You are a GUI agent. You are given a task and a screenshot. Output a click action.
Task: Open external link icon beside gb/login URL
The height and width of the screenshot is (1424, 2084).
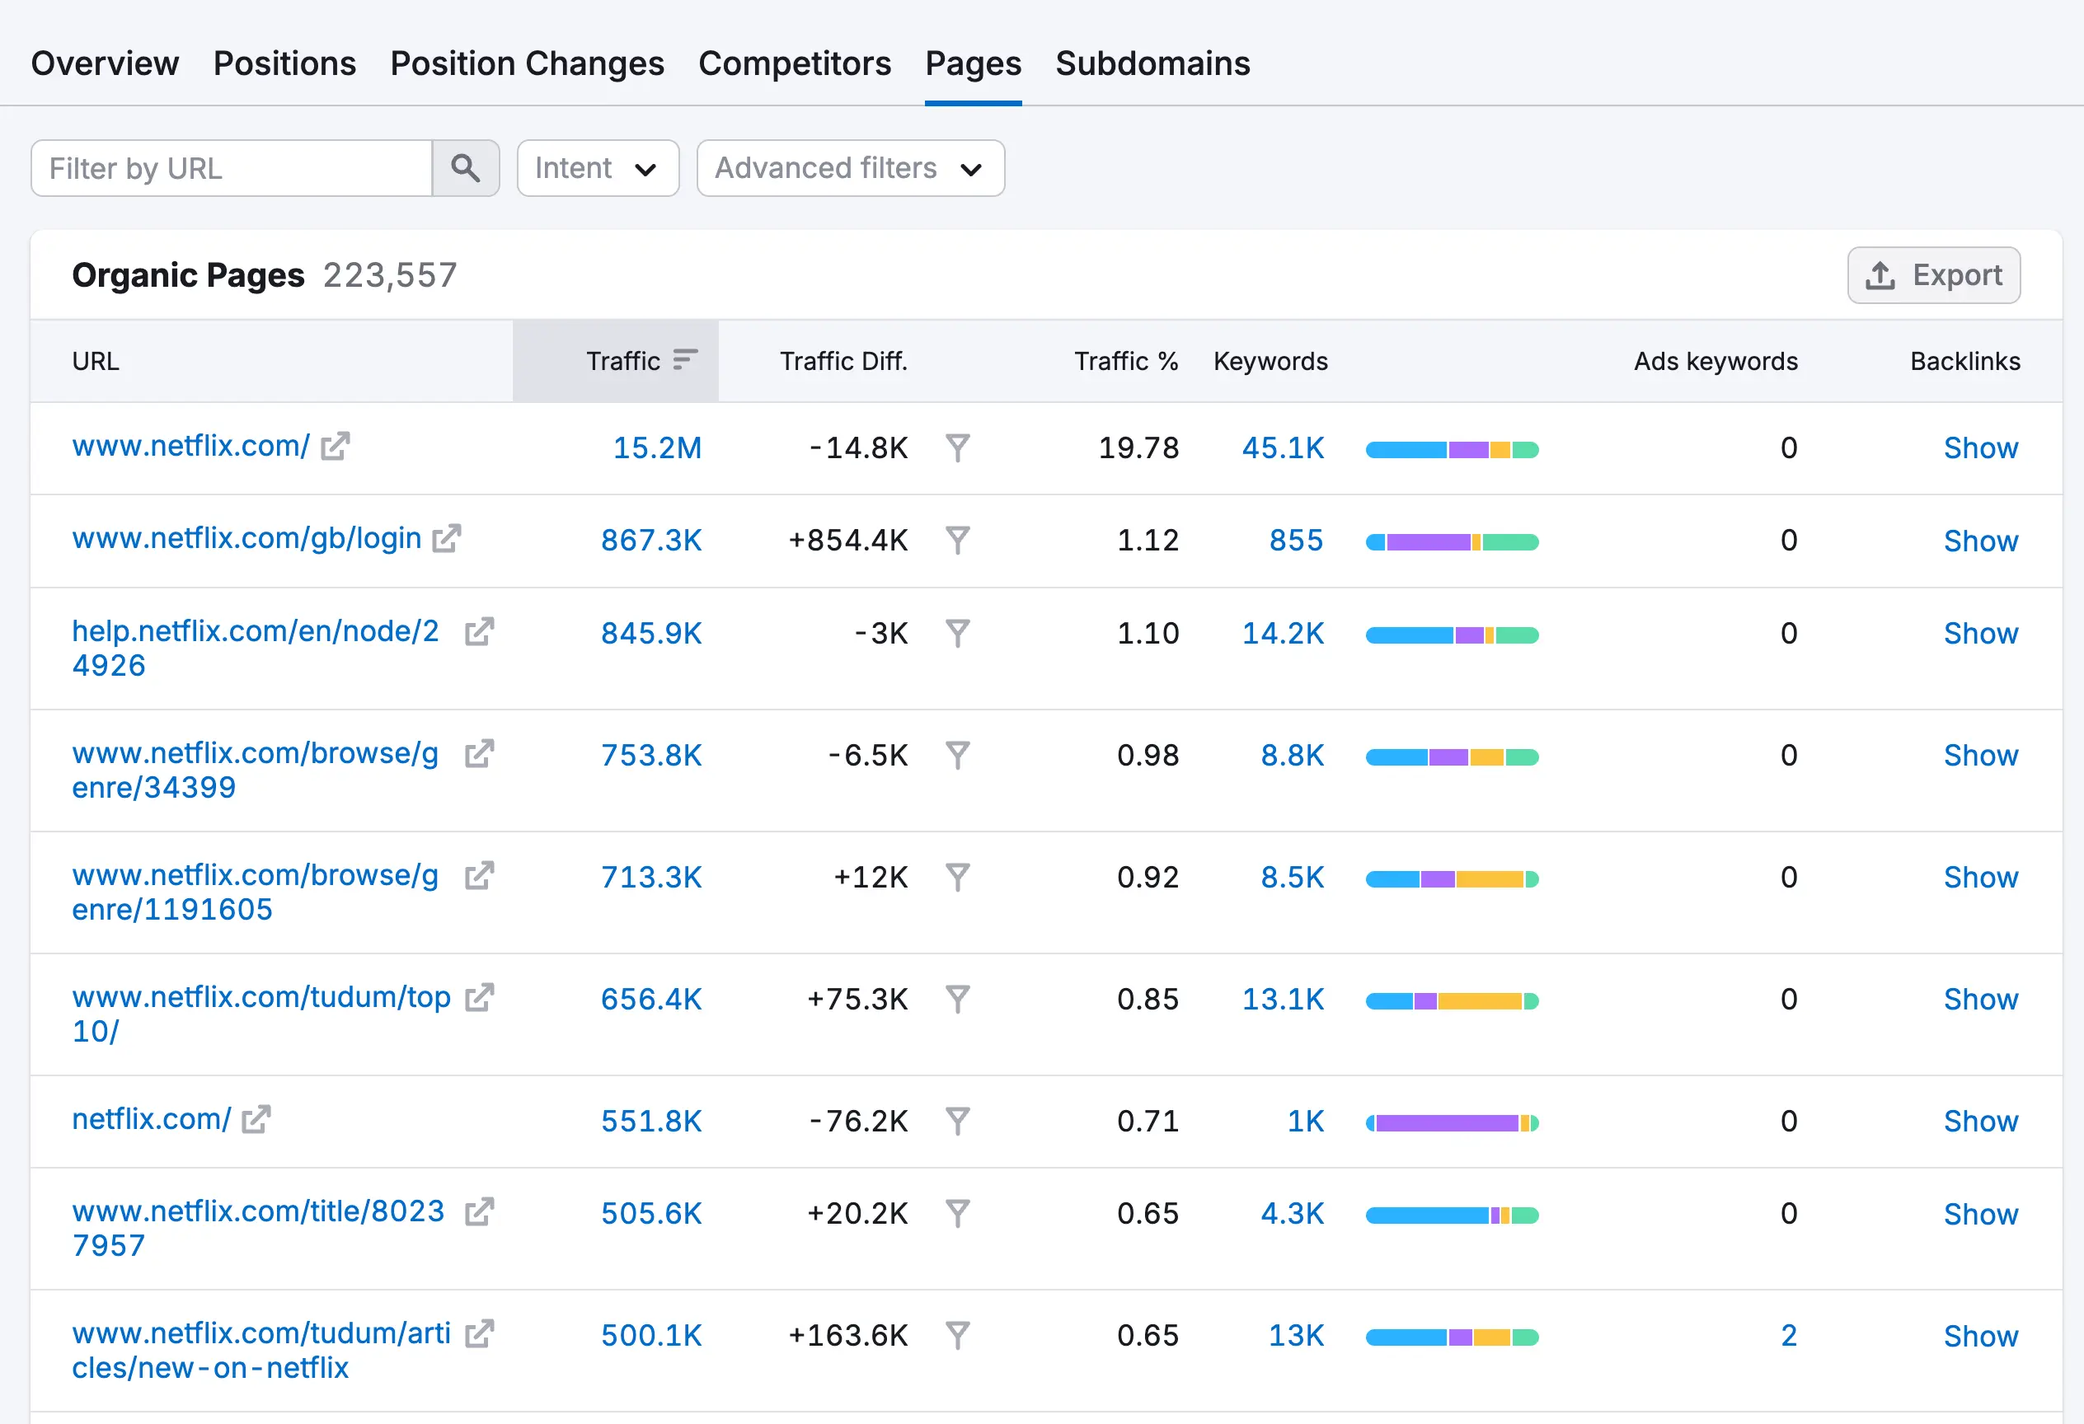click(x=447, y=539)
